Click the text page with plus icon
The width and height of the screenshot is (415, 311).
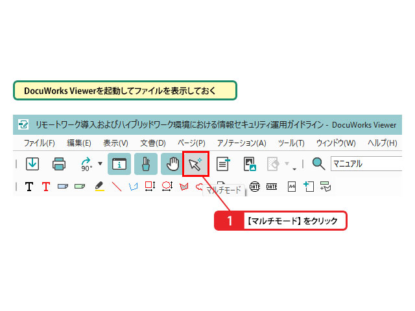coord(223,164)
